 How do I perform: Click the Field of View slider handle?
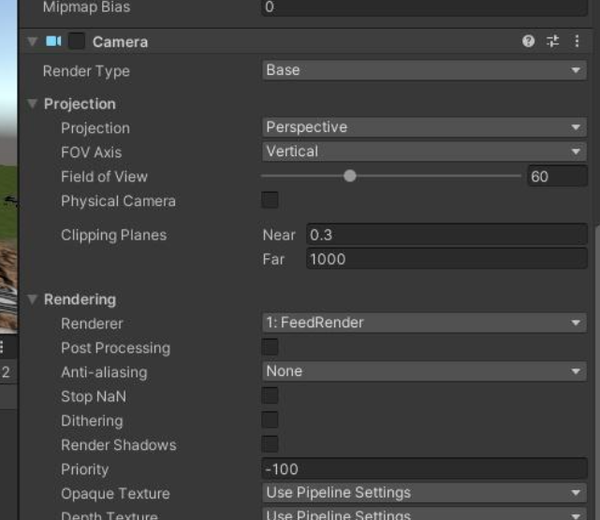tap(350, 176)
